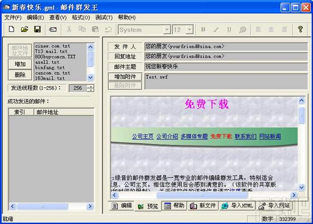Open the 格式(O) menu

[81, 17]
